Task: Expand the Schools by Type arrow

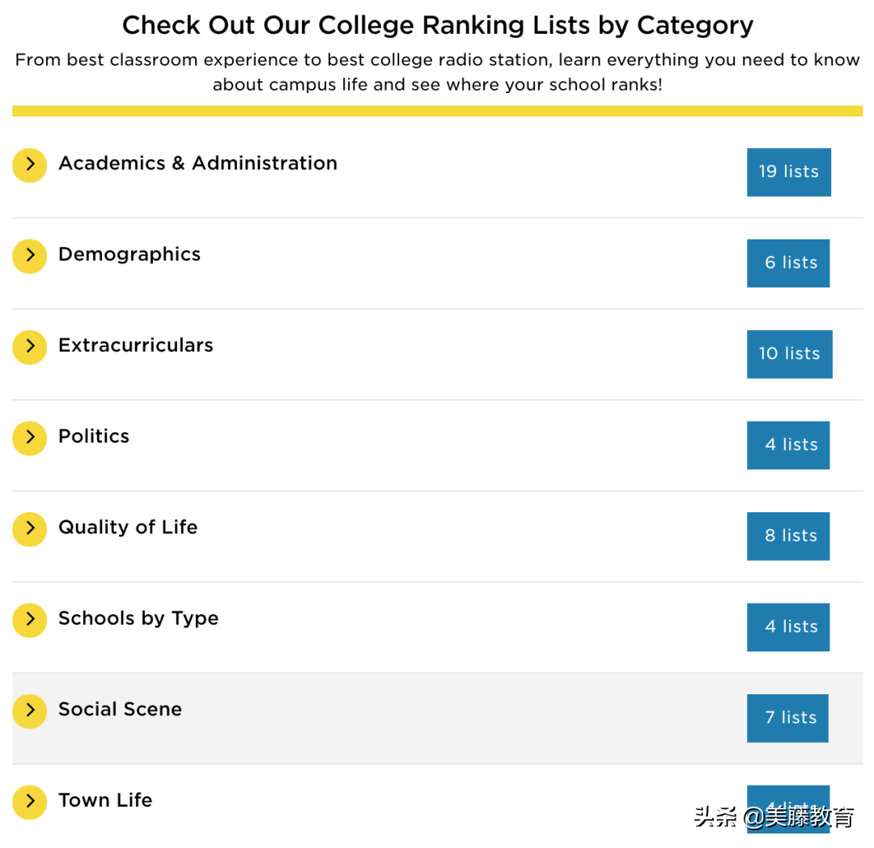Action: coord(30,620)
